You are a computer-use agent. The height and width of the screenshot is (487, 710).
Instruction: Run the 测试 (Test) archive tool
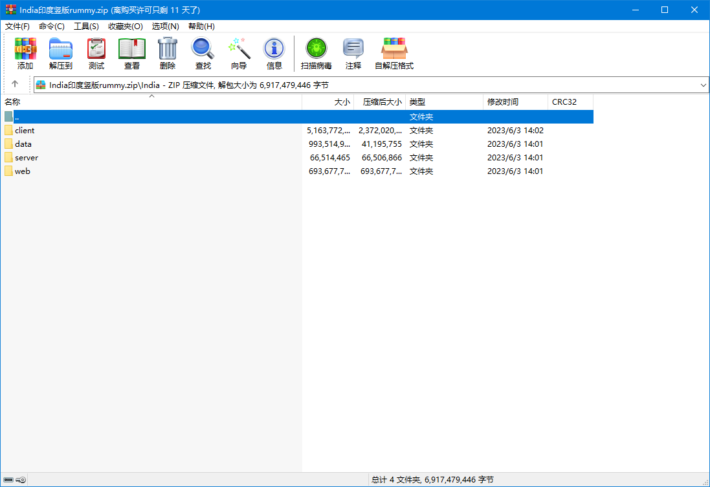(96, 54)
